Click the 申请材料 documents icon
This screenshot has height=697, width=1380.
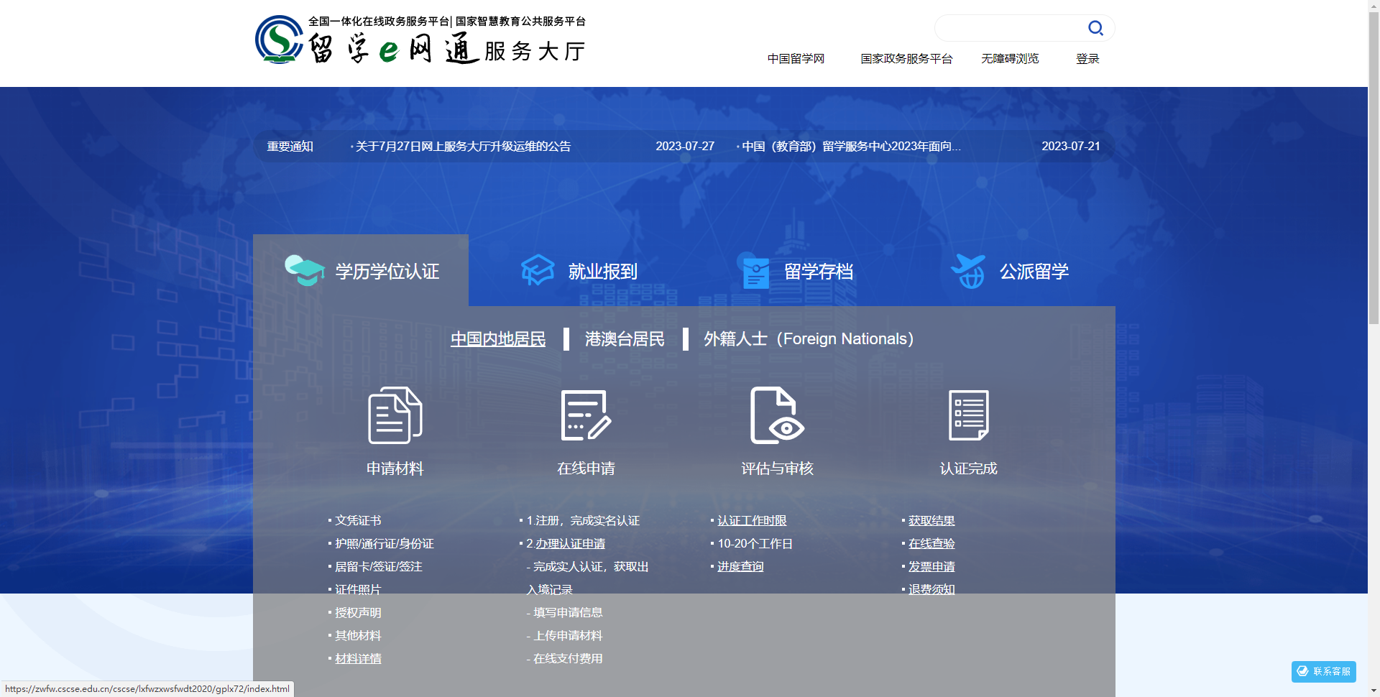coord(395,415)
